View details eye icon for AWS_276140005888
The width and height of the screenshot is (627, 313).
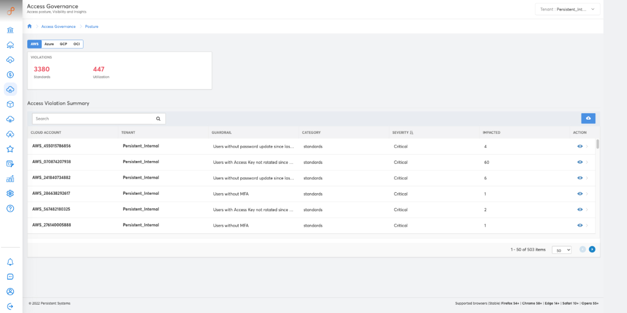[580, 226]
